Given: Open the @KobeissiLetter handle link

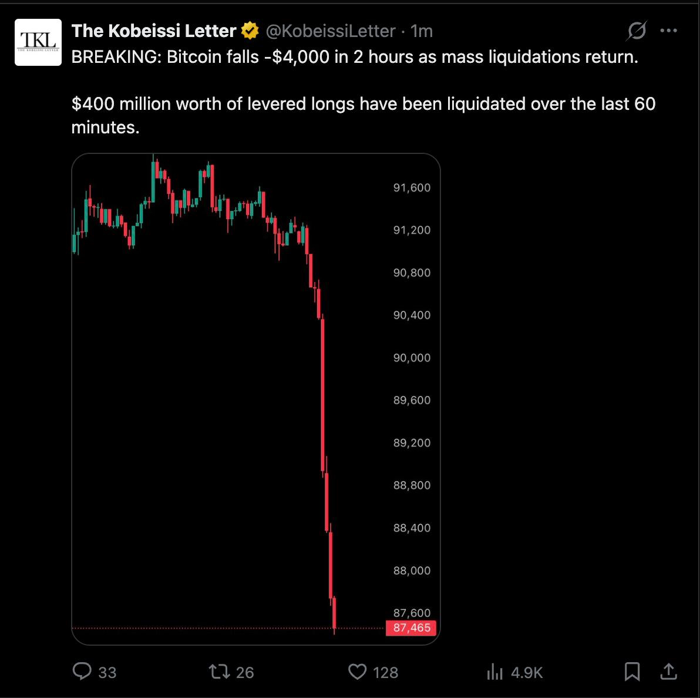Looking at the screenshot, I should click(331, 31).
